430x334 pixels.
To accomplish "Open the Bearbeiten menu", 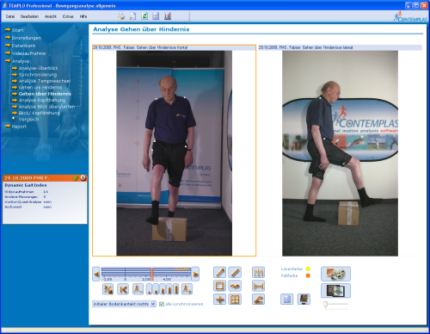I will (29, 16).
